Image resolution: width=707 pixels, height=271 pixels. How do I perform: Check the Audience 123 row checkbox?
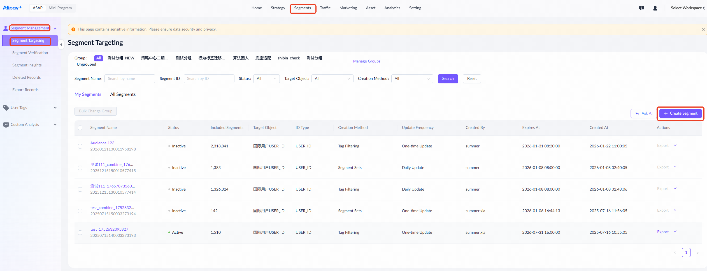pyautogui.click(x=80, y=146)
